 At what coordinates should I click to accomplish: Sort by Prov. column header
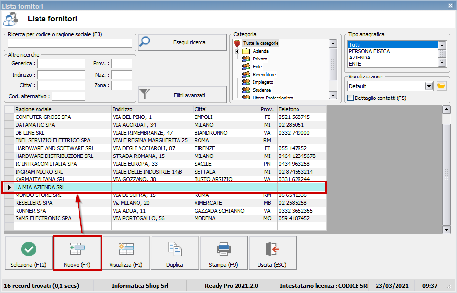268,109
